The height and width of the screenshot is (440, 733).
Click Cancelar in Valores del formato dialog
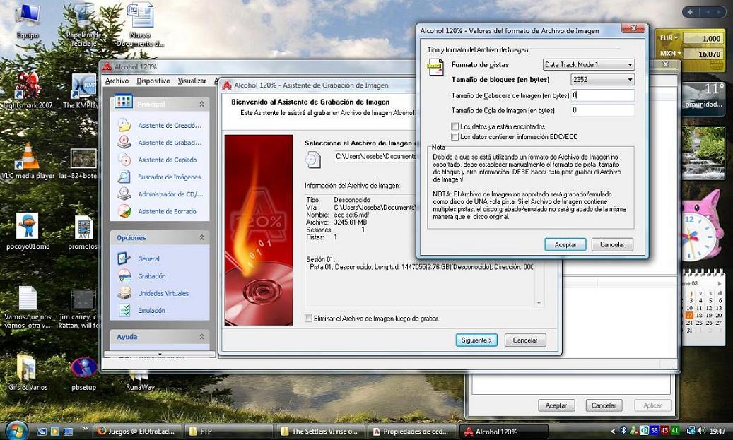pos(612,244)
